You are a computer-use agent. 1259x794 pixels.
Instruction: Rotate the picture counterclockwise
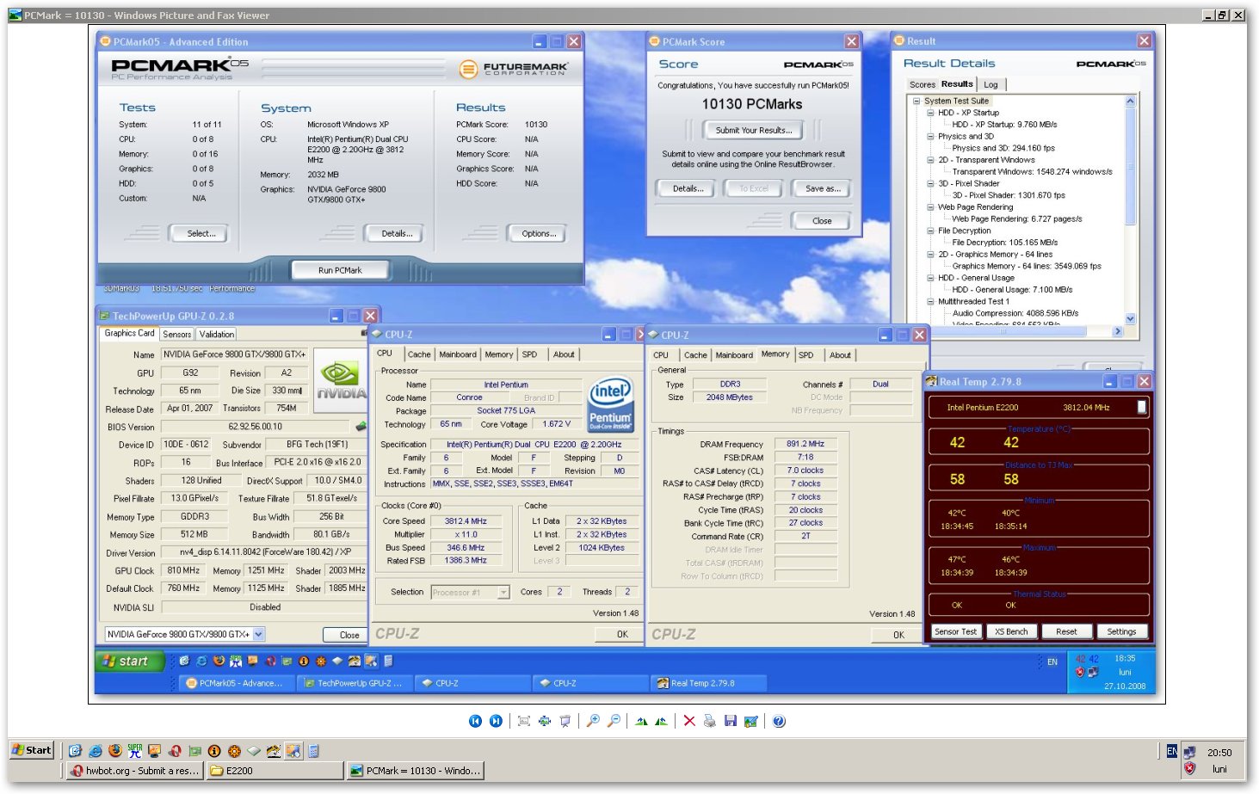click(661, 721)
